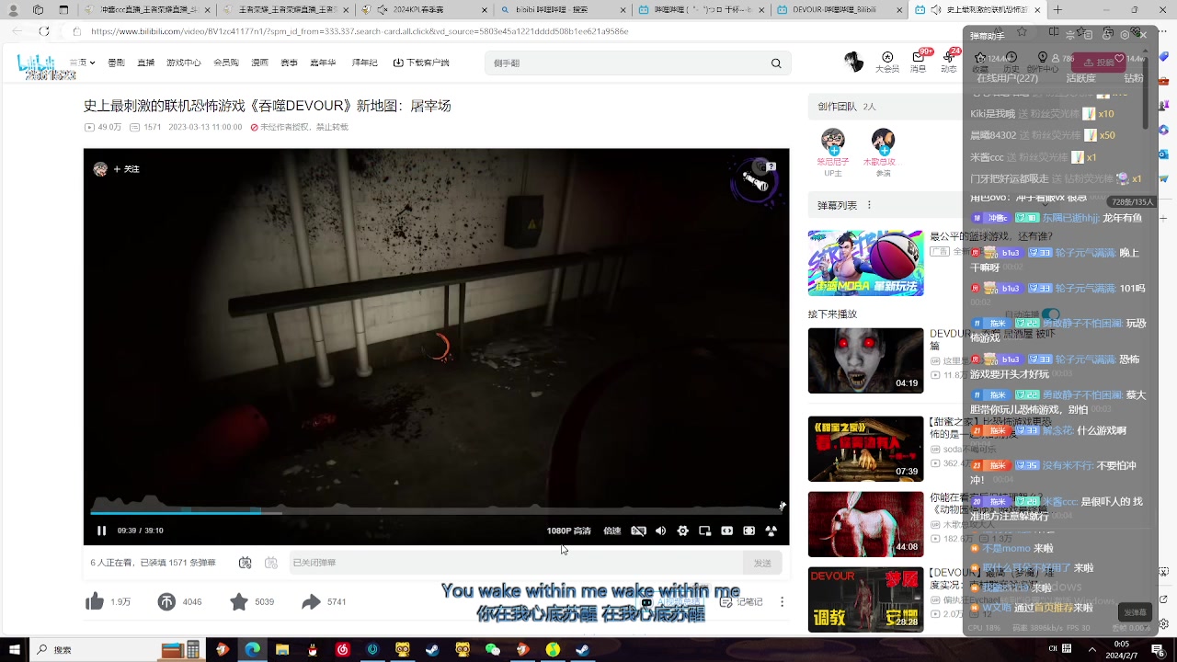Go to 会员购 section

pyautogui.click(x=226, y=63)
